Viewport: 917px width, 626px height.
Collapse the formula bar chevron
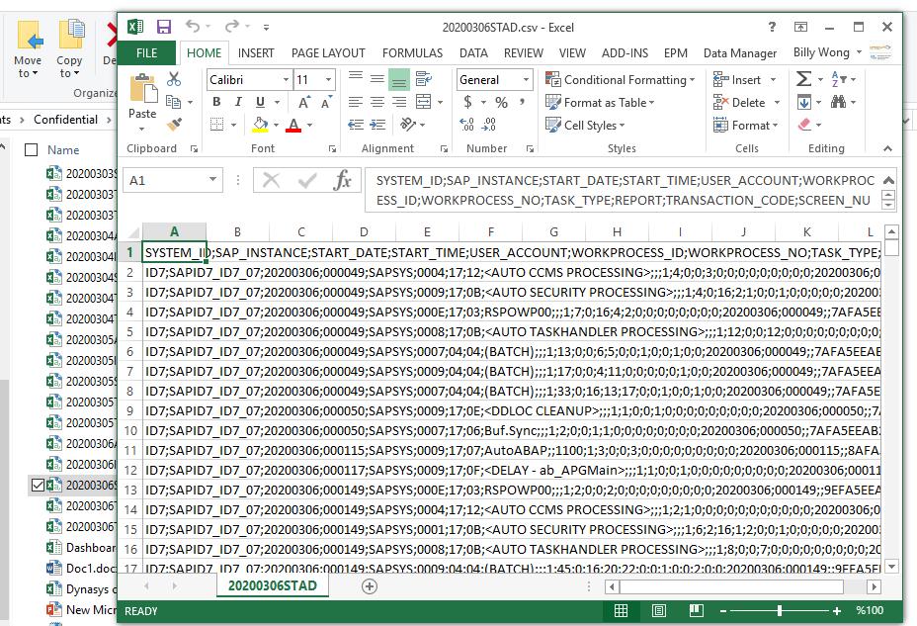(x=887, y=180)
